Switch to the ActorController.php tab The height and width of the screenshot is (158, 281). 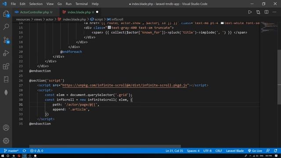34,12
